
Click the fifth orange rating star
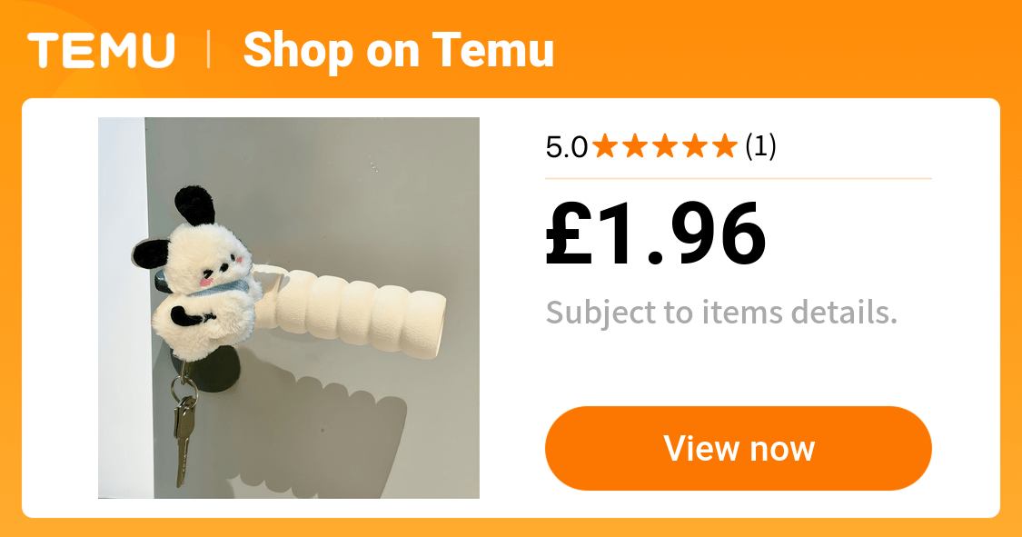[725, 146]
